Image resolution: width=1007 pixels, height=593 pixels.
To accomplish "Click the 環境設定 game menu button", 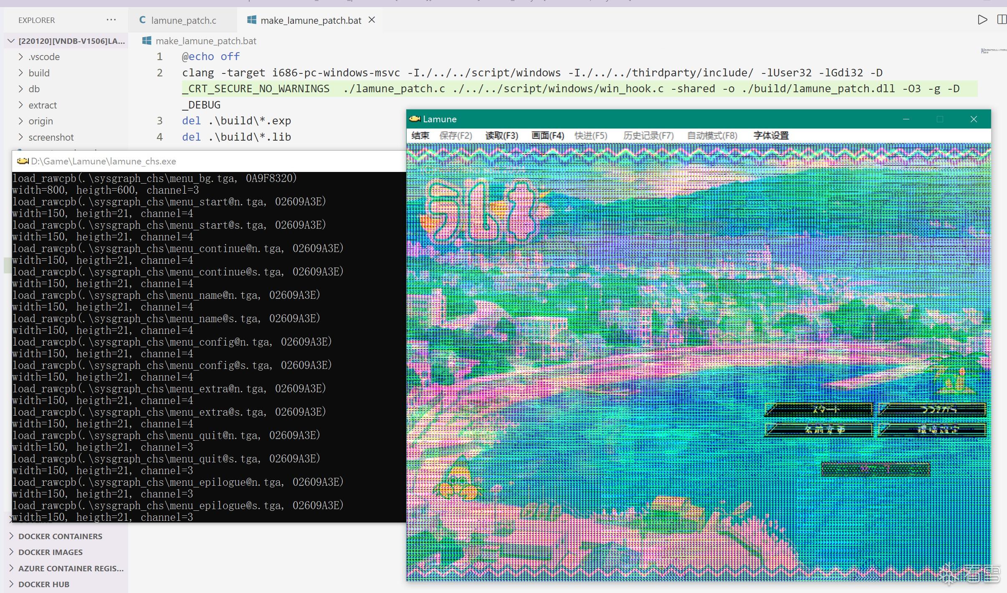I will (x=932, y=429).
